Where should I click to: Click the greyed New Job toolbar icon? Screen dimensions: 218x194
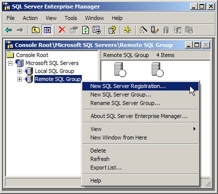(x=189, y=30)
